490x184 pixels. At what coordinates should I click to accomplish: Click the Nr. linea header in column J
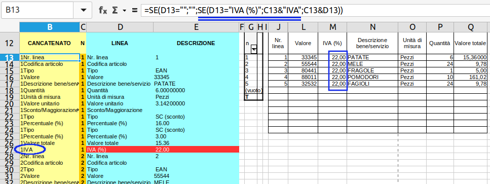click(x=278, y=43)
